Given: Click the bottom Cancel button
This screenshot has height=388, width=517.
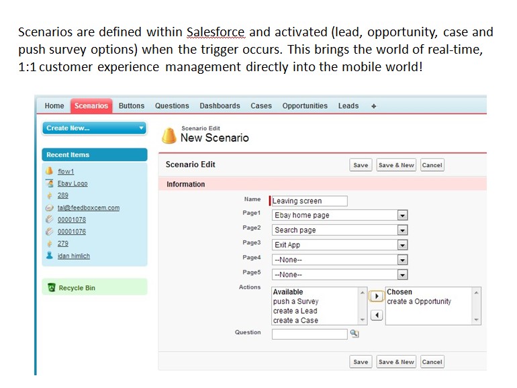Looking at the screenshot, I should click(x=432, y=362).
